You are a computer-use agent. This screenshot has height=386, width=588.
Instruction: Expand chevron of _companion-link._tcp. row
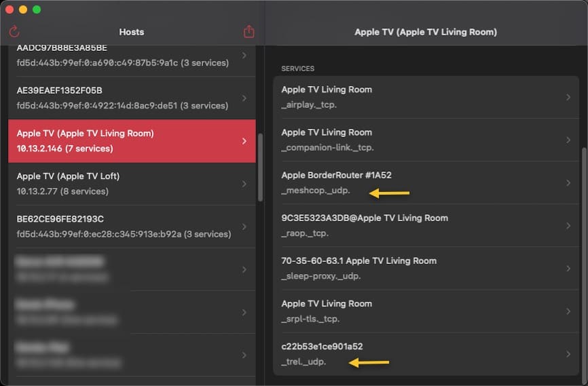(x=568, y=140)
